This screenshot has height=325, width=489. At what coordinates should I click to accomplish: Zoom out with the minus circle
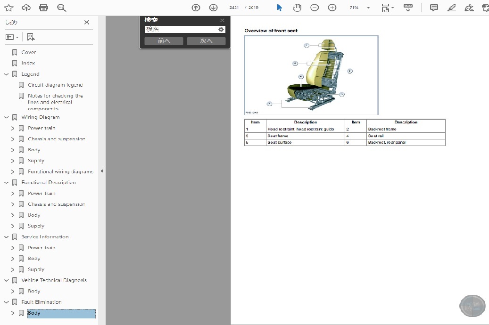tap(315, 8)
